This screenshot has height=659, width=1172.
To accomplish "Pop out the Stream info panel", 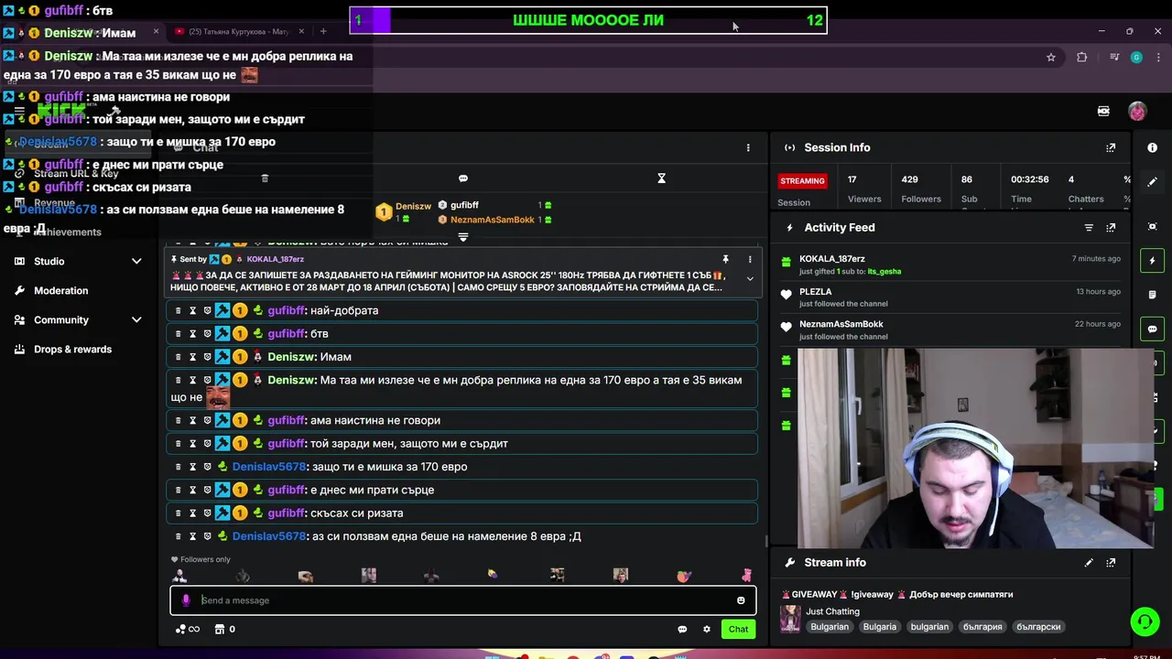I will click(1111, 563).
